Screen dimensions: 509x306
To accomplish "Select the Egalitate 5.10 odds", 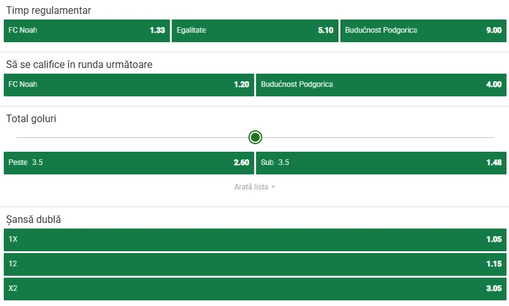I will [255, 30].
